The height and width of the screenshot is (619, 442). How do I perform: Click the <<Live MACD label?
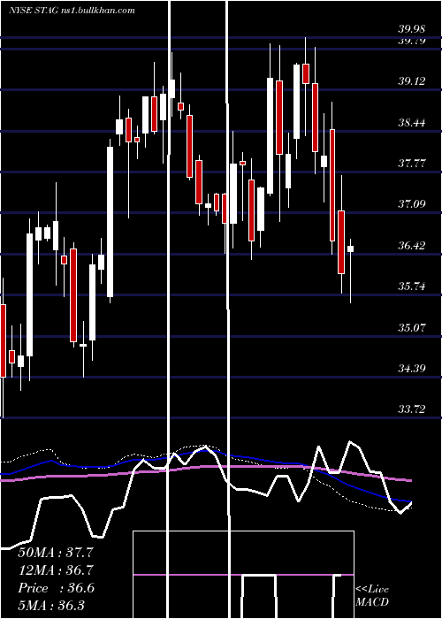pos(372,595)
